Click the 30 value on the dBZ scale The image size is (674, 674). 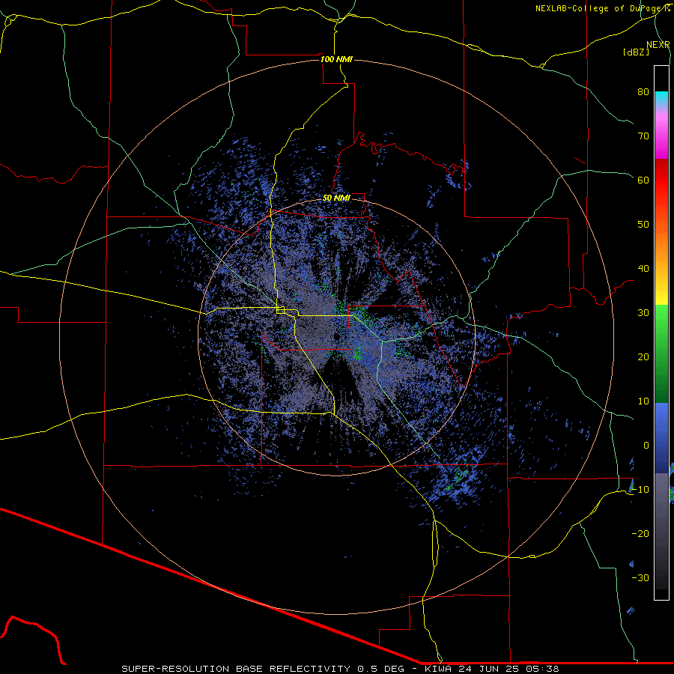pyautogui.click(x=643, y=313)
